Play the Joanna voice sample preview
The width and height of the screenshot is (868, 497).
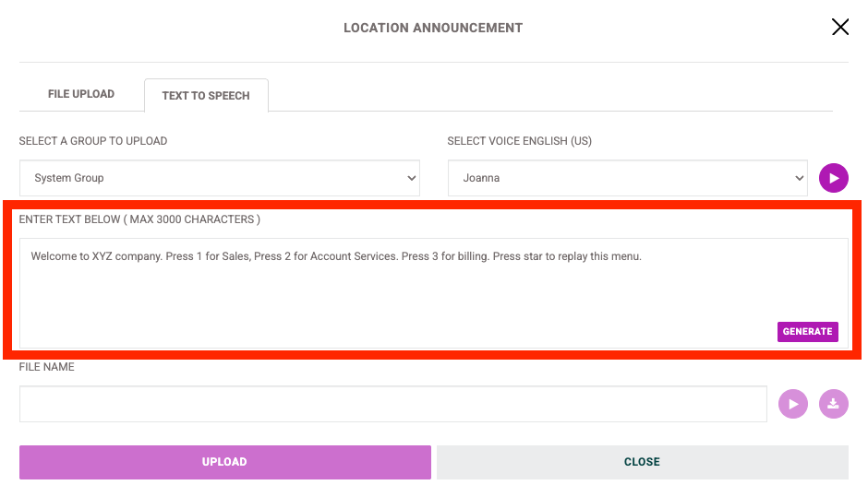[833, 178]
